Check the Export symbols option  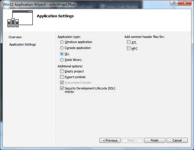(62, 77)
